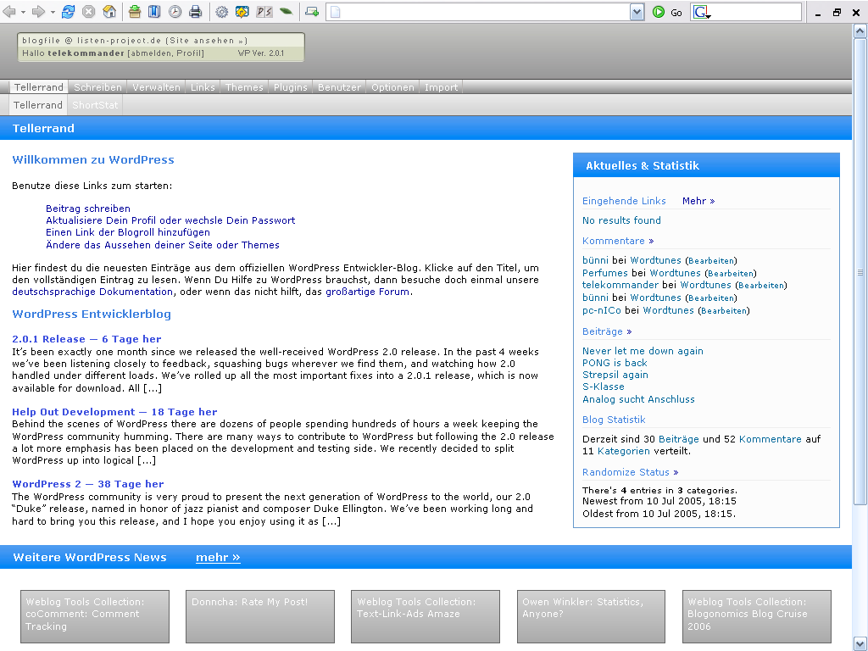This screenshot has height=651, width=868.
Task: Open the Plugins menu tab
Action: (x=290, y=87)
